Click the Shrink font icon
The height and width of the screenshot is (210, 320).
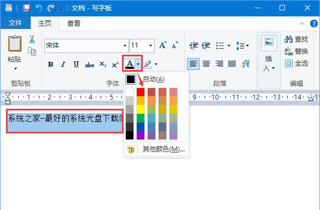click(175, 45)
